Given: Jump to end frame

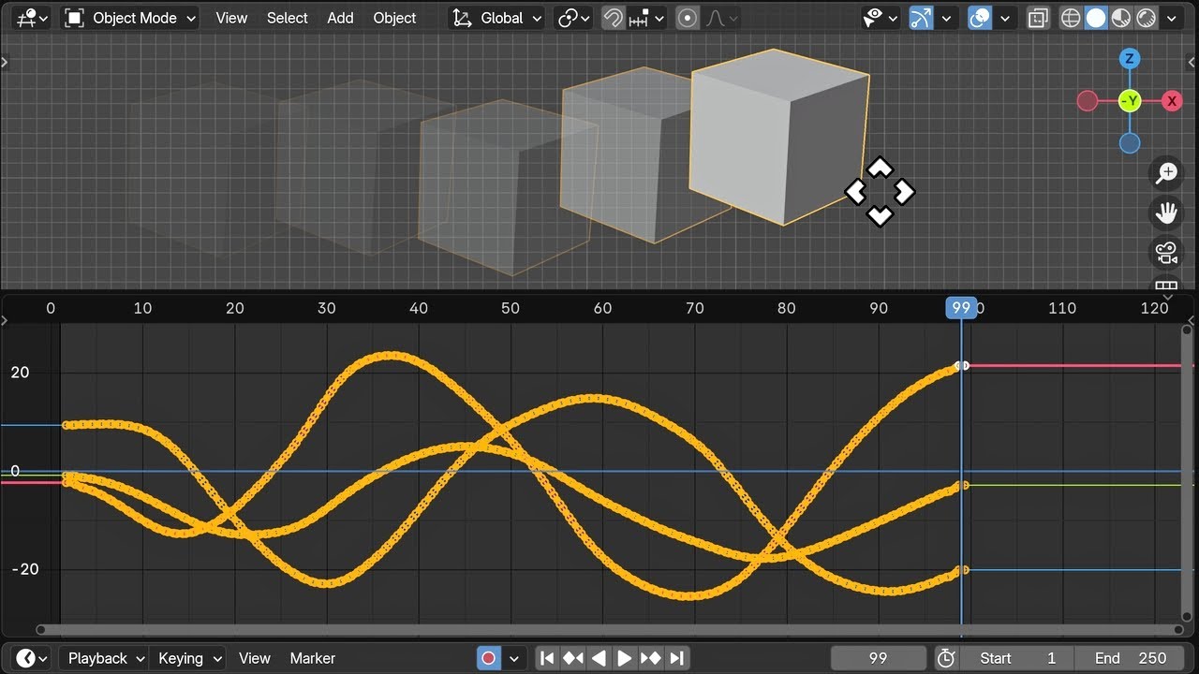Looking at the screenshot, I should coord(677,658).
